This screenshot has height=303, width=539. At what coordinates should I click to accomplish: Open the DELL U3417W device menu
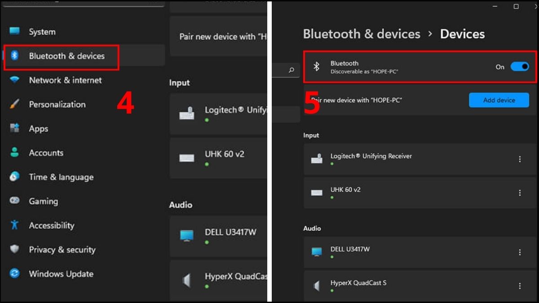[520, 252]
